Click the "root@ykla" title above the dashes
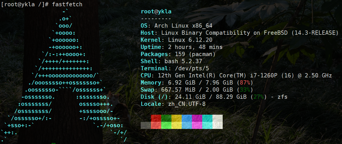The width and height of the screenshot is (342, 144). pyautogui.click(x=156, y=12)
